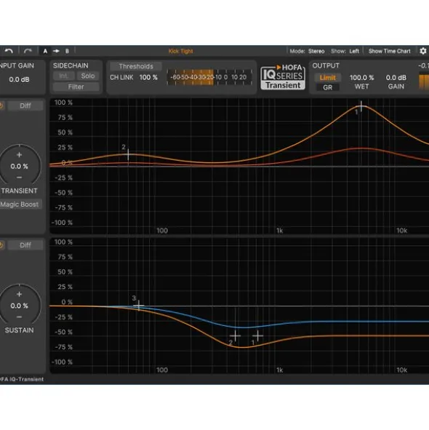This screenshot has height=430, width=429.
Task: Toggle Sustain section power icon
Action: coord(1,245)
